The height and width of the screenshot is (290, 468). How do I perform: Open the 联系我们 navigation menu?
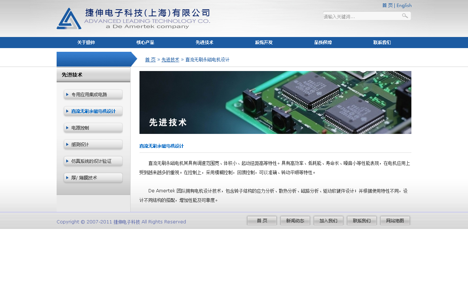click(x=382, y=43)
